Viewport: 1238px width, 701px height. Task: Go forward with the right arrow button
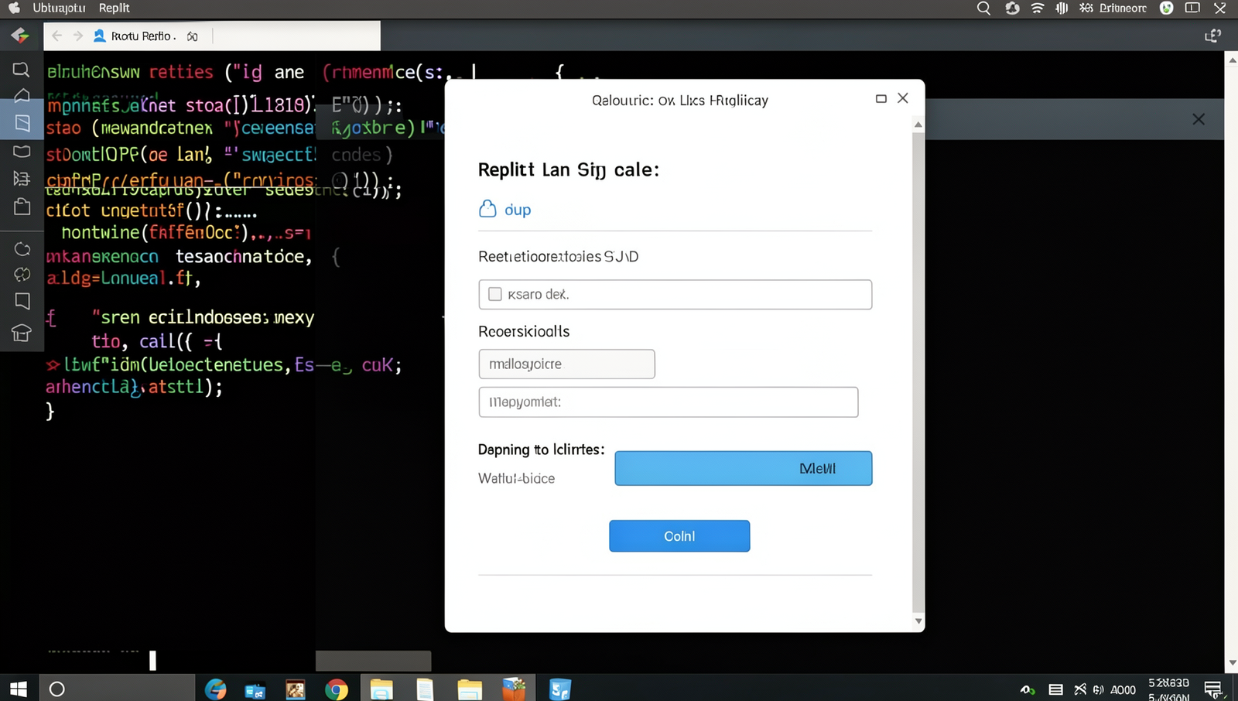(77, 36)
